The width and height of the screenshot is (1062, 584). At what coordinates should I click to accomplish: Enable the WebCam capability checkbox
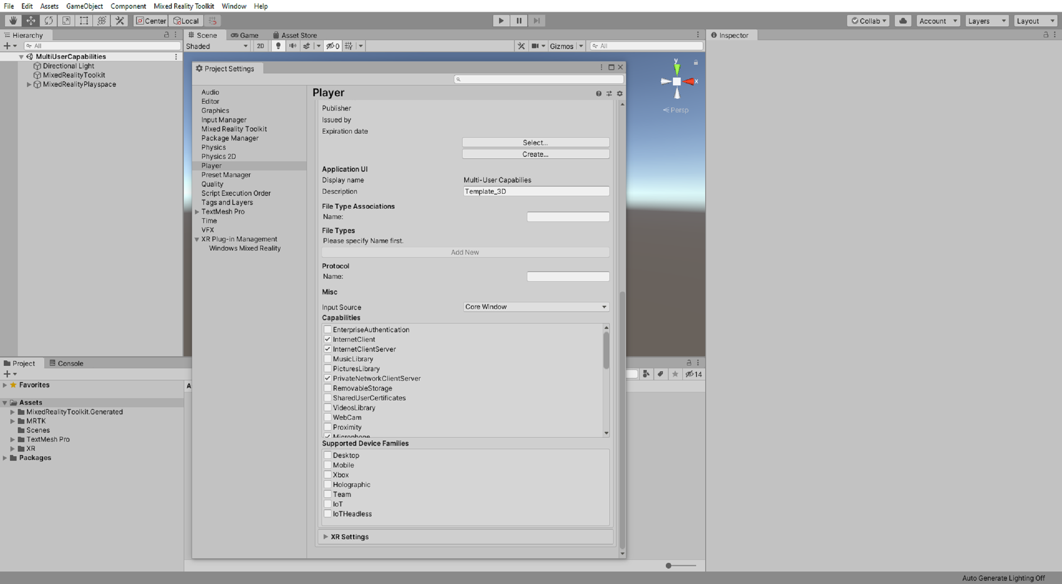328,417
